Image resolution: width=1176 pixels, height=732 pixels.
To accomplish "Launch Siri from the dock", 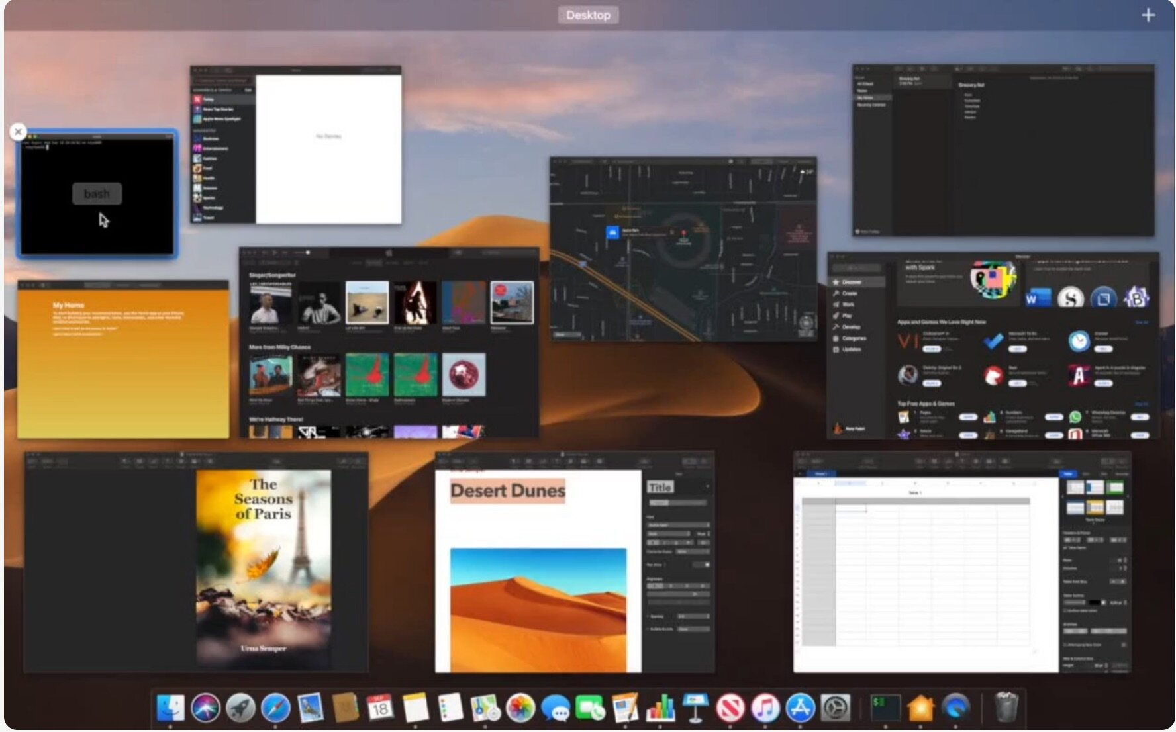I will 206,708.
